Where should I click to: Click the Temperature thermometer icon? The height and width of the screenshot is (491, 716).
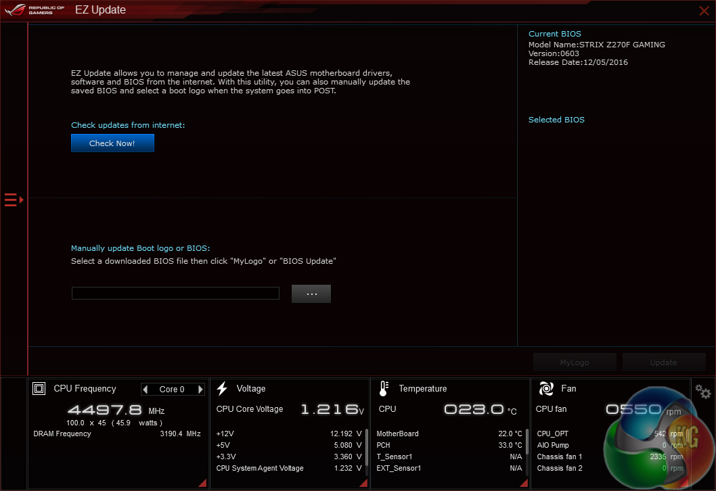[384, 388]
